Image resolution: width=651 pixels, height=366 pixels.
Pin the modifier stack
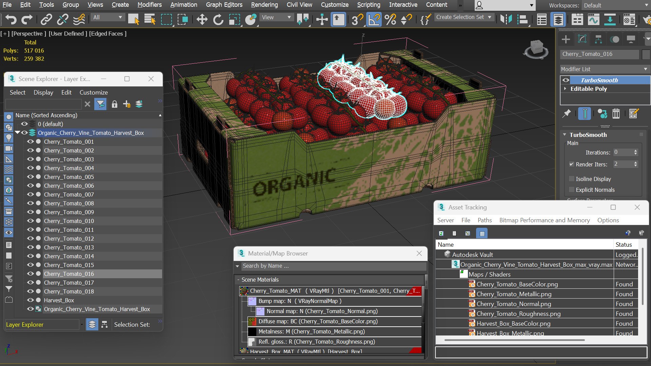567,114
